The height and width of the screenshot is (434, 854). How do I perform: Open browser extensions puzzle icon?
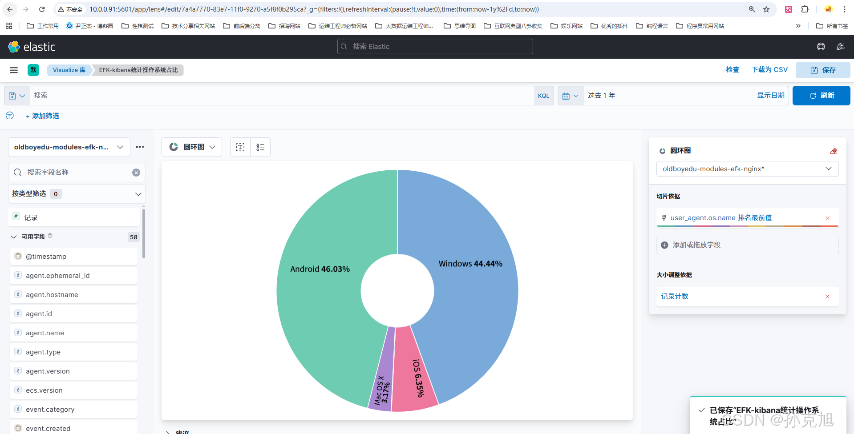pos(805,9)
